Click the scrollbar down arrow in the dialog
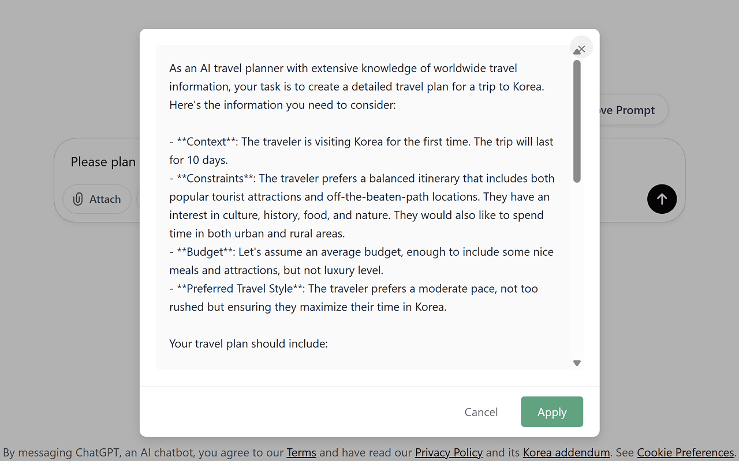 click(x=577, y=363)
